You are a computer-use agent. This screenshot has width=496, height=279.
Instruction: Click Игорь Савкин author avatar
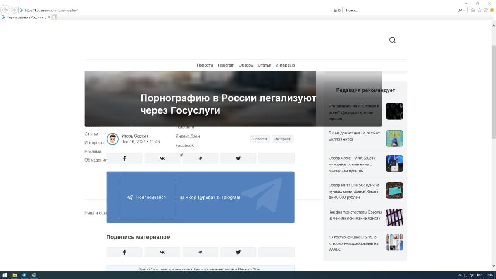pyautogui.click(x=112, y=139)
